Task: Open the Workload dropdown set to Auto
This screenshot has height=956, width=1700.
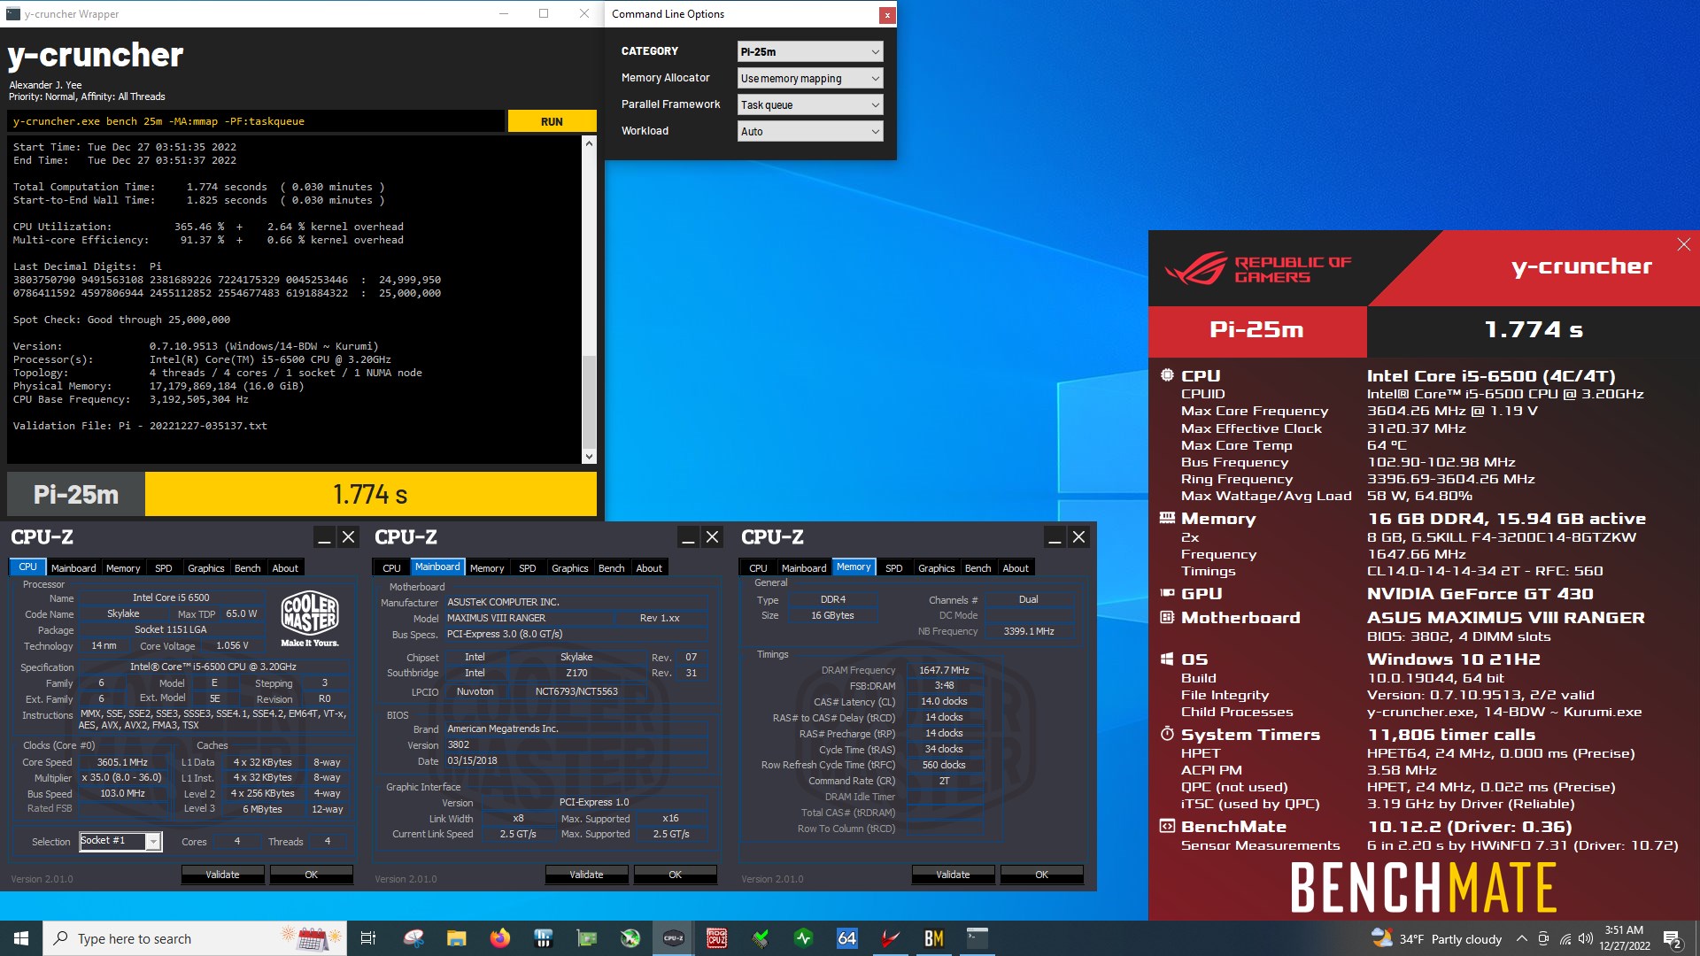Action: 810,131
